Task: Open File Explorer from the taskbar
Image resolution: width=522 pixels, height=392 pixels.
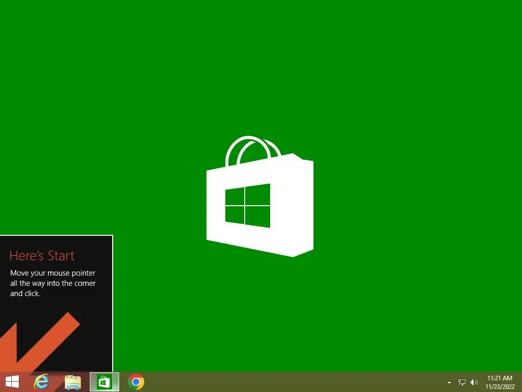Action: click(73, 382)
